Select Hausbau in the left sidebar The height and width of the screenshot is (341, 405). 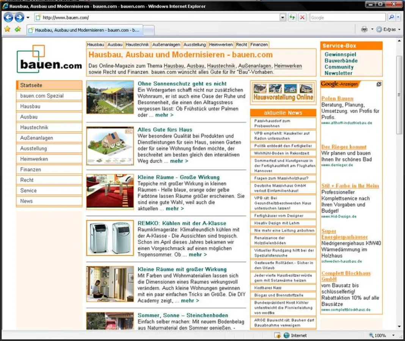click(30, 106)
